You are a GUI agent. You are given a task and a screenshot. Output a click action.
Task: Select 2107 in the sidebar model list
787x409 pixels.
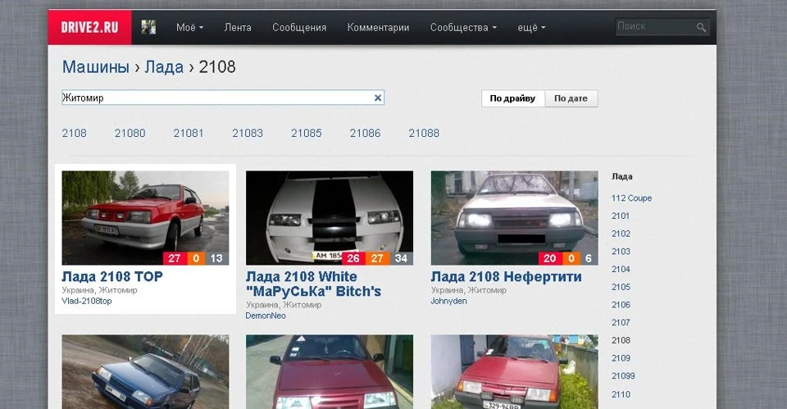click(621, 323)
